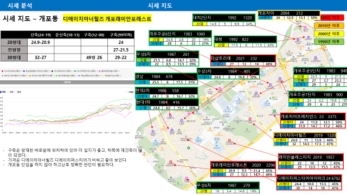Click the highlighted 디에이치아너힐즈 개포래미안포레스트 title
This screenshot has height=195, width=347.
pyautogui.click(x=107, y=18)
